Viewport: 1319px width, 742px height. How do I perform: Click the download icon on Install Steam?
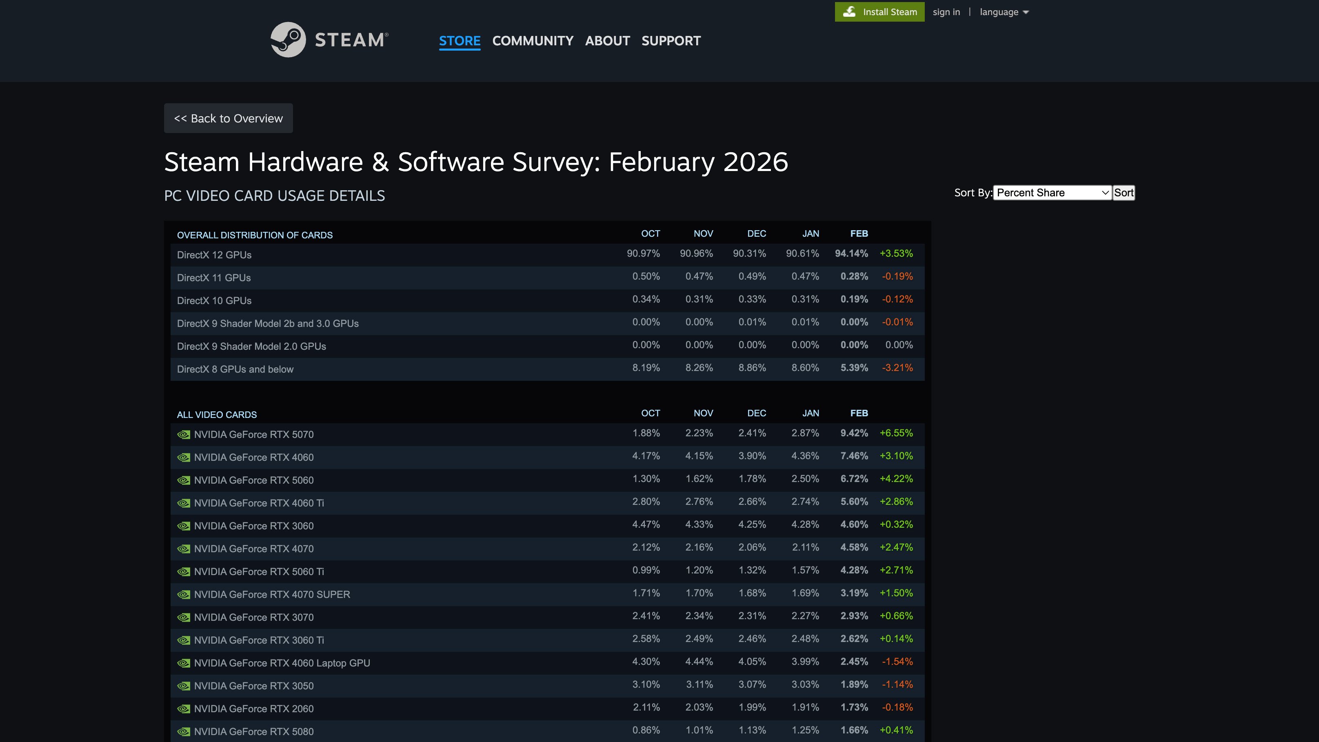coord(849,12)
